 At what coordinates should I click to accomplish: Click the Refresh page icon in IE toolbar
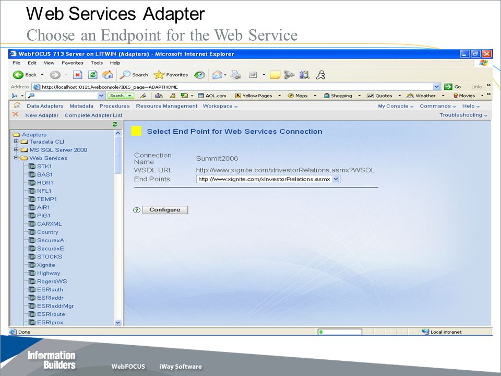click(x=93, y=75)
